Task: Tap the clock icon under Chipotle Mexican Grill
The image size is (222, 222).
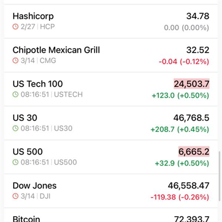Action: pos(15,61)
